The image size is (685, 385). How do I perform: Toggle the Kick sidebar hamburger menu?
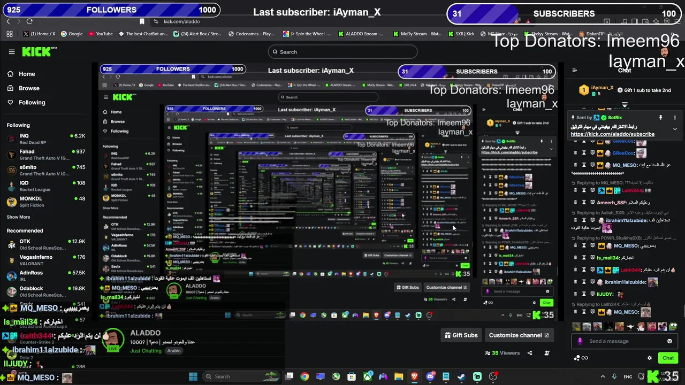pyautogui.click(x=12, y=52)
